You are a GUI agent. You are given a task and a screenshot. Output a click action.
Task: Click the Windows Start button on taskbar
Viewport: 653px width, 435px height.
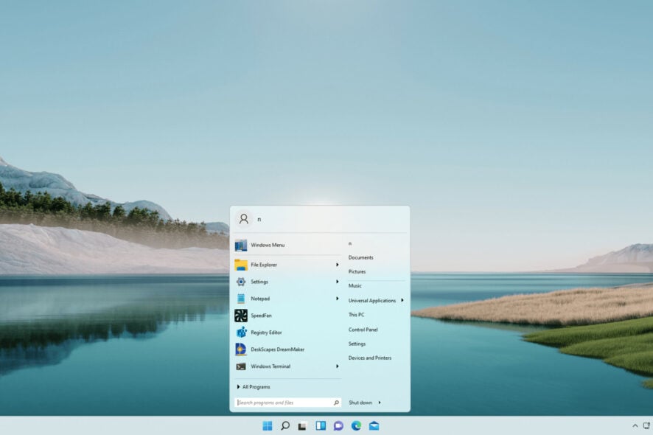(x=268, y=425)
